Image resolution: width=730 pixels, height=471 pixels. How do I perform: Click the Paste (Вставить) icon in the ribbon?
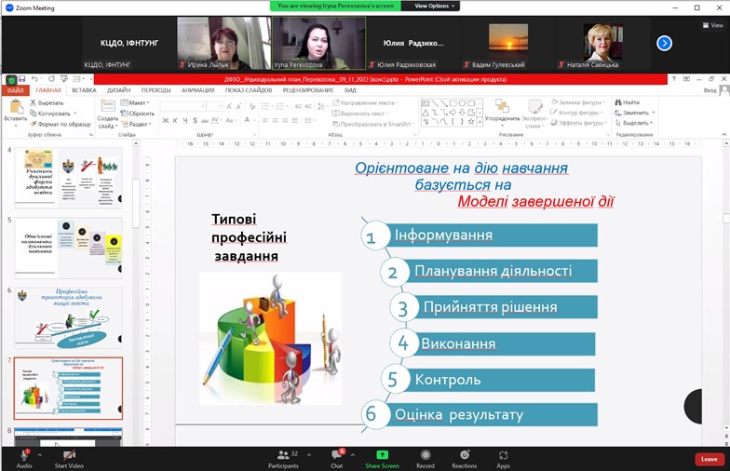tap(15, 108)
